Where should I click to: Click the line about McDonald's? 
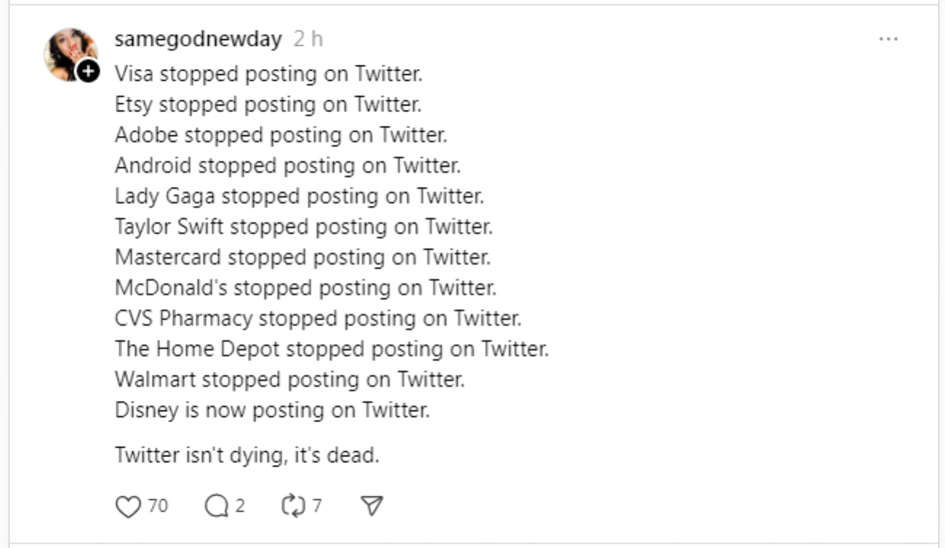click(x=306, y=288)
